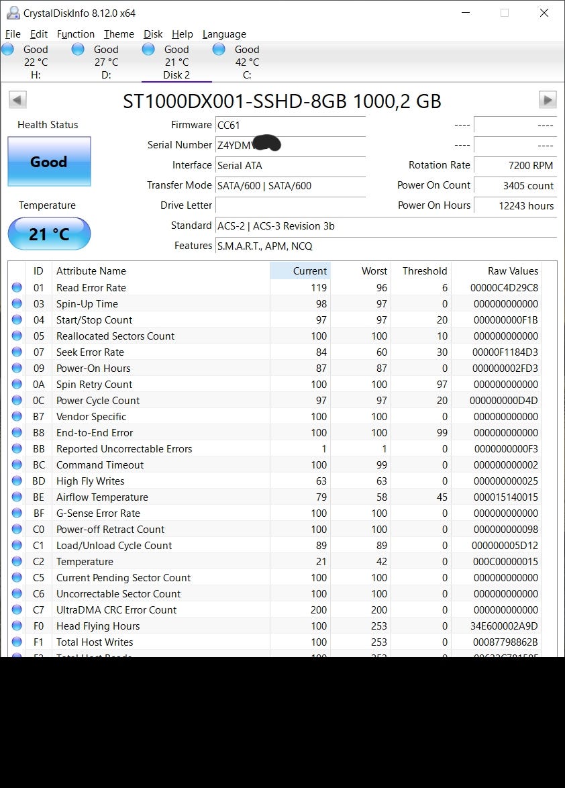This screenshot has height=788, width=565.
Task: Click the CrystalDiskInfo app icon in title bar
Action: click(13, 13)
